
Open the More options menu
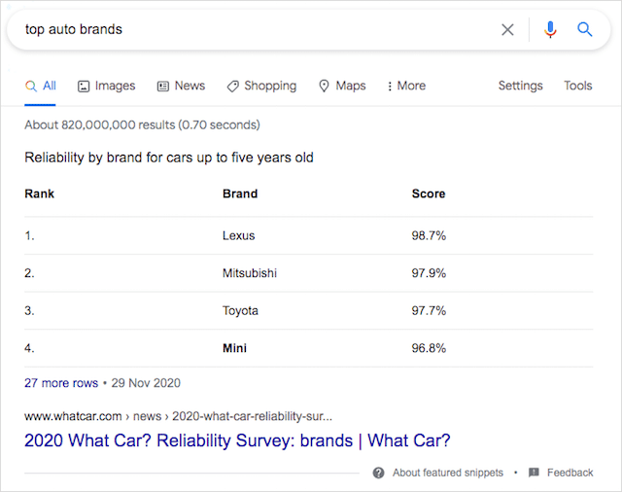click(406, 86)
